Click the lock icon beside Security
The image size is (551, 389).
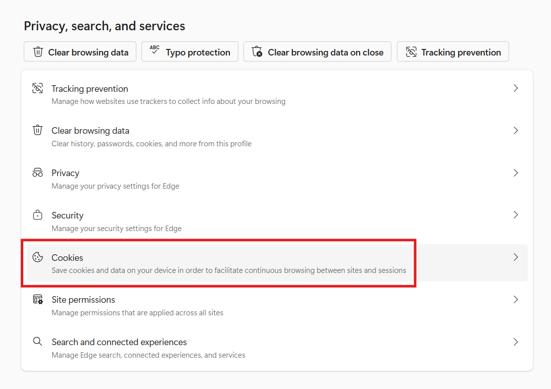37,215
